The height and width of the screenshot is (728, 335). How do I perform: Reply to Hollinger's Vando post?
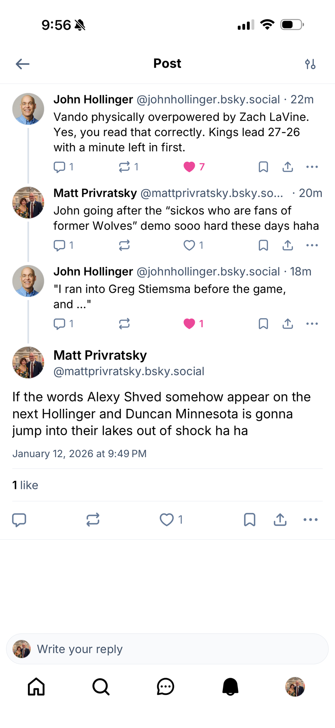click(59, 167)
